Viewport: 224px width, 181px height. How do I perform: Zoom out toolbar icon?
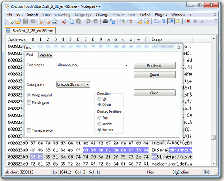coord(130,21)
